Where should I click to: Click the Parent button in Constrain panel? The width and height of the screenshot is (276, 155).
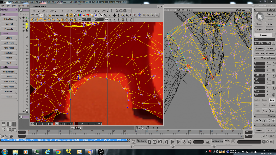(259, 130)
